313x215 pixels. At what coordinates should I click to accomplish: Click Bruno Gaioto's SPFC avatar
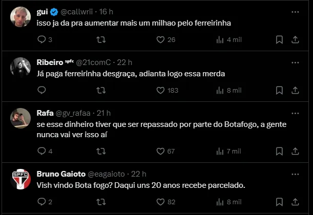(19, 179)
